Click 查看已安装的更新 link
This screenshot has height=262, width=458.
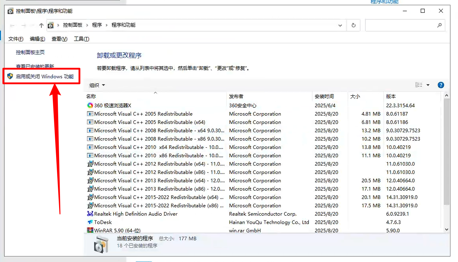coord(35,66)
